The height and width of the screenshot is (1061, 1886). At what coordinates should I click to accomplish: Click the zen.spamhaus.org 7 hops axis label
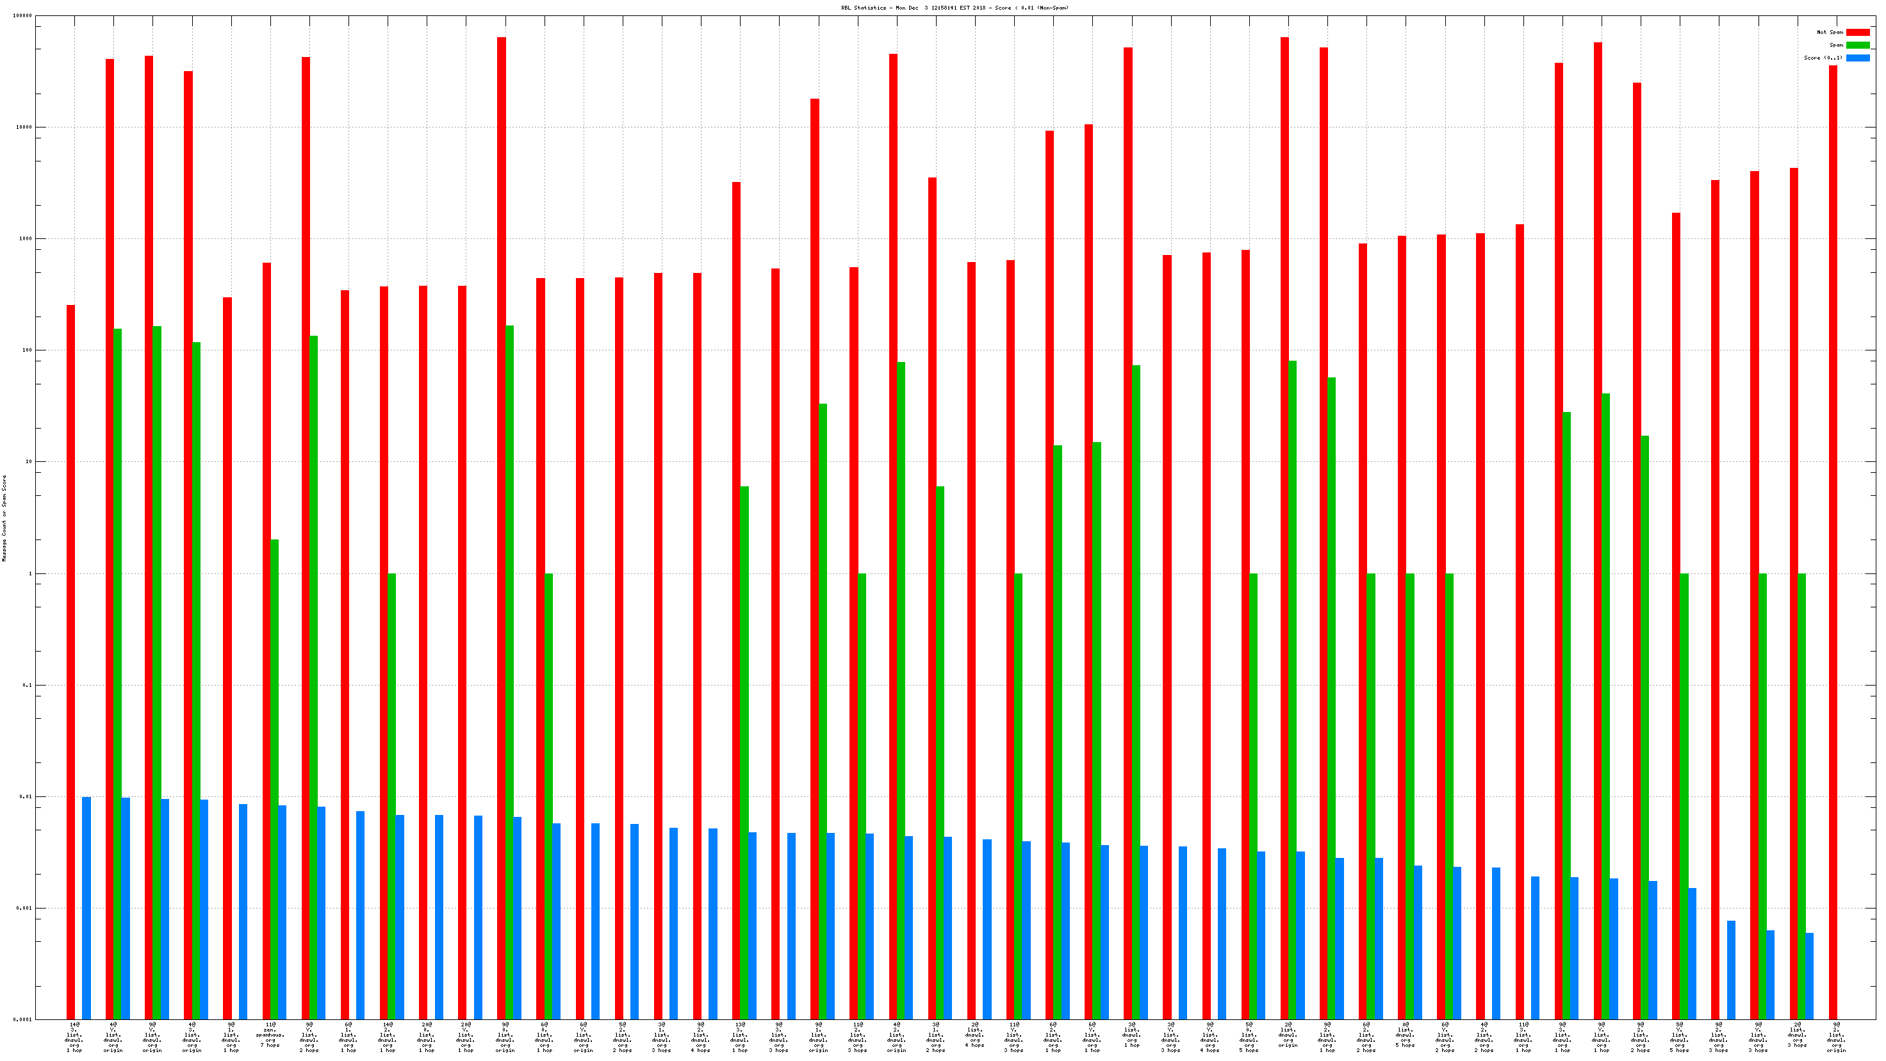(x=270, y=1036)
